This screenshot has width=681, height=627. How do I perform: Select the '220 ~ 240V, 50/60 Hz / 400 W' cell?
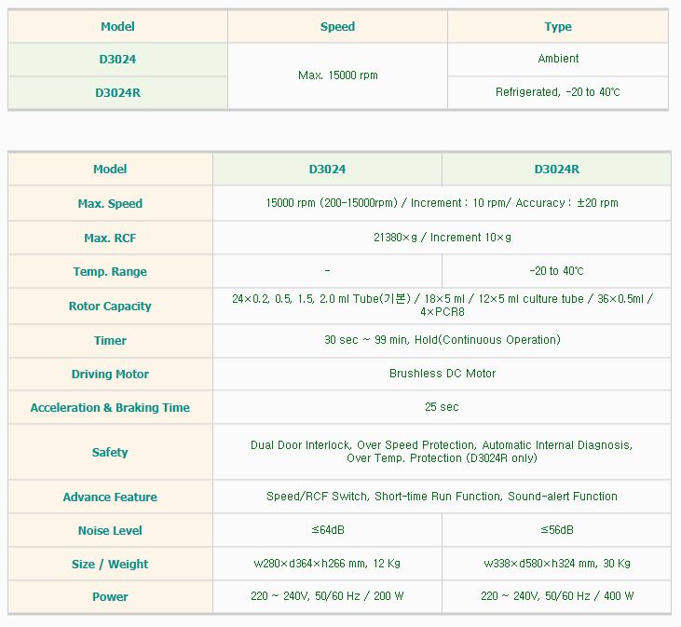[556, 596]
